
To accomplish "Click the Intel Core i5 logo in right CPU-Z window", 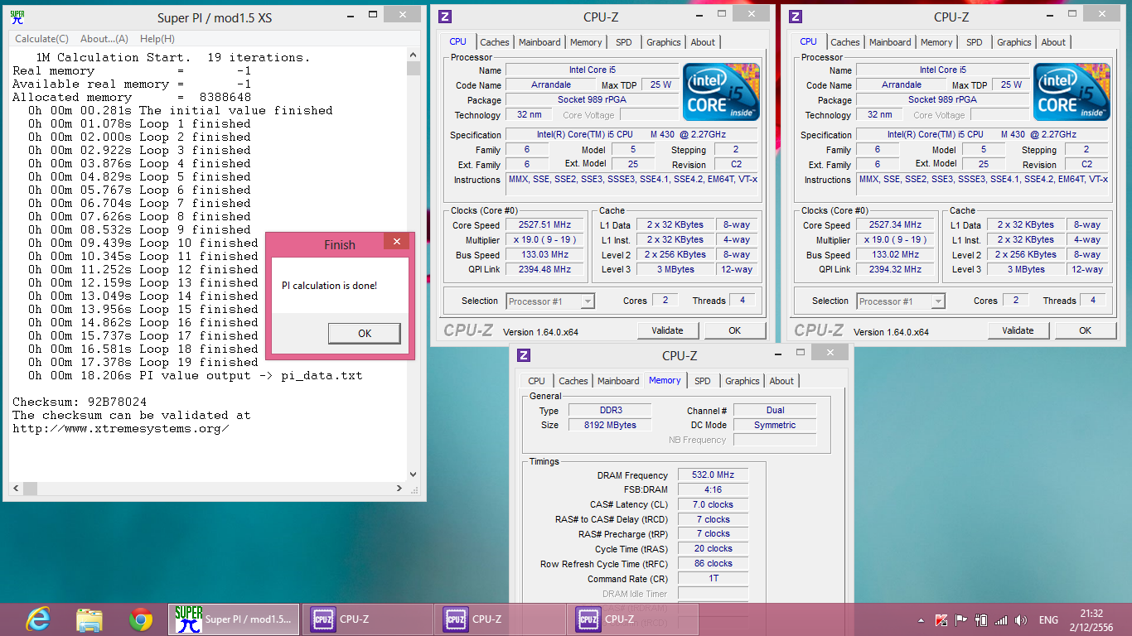I will (x=1072, y=92).
